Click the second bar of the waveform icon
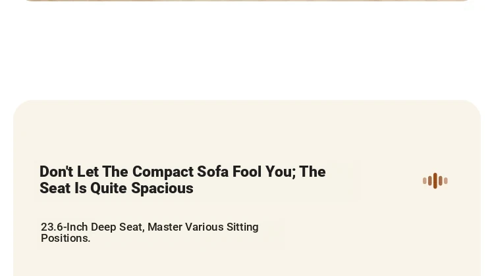Screen dimensions: 494x276 [x=429, y=181]
